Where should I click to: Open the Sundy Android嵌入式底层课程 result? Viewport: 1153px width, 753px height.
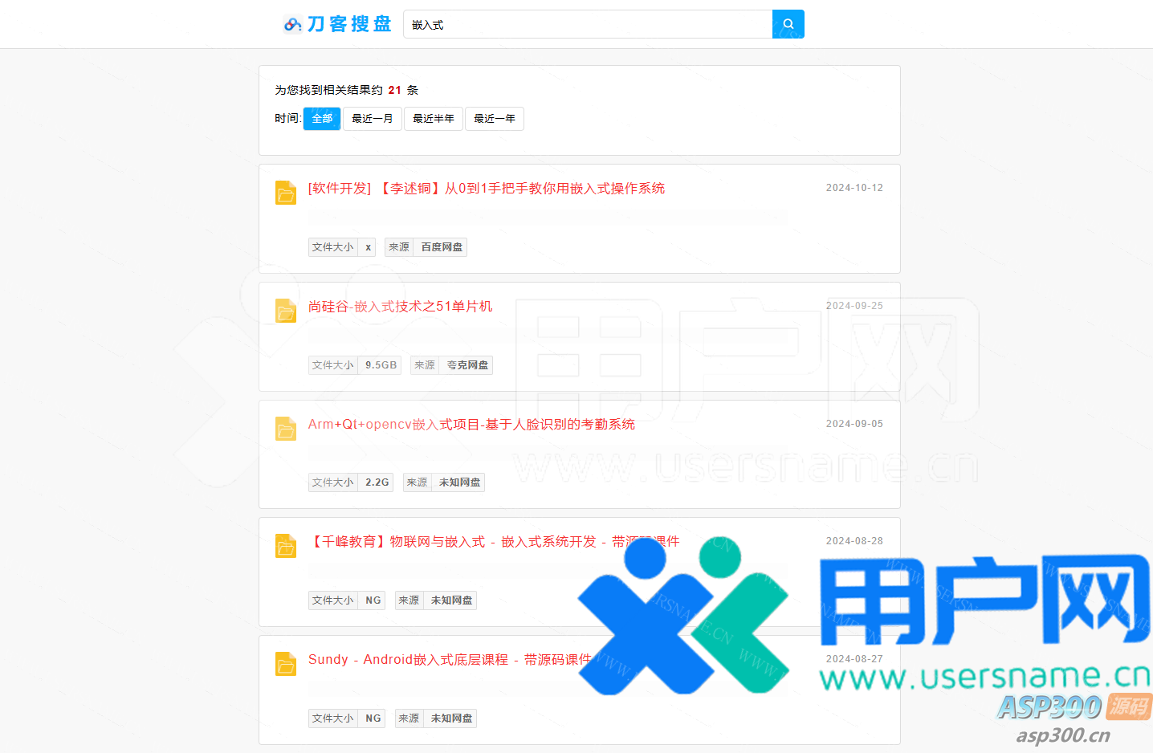coord(450,660)
